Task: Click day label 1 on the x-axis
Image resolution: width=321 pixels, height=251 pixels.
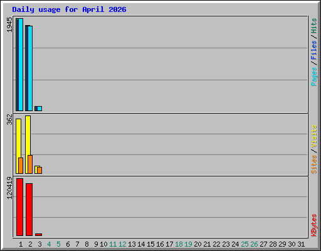Action: point(21,244)
